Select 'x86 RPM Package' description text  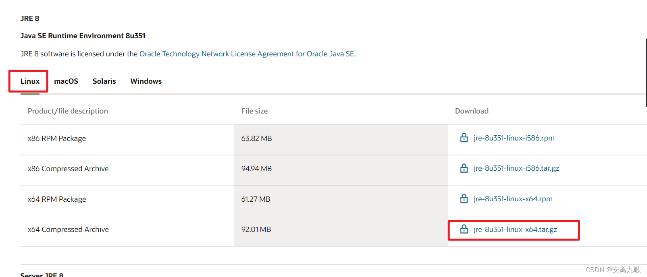tap(57, 138)
